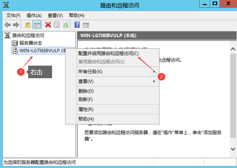
Task: Expand 查看(V) submenu in context menu
Action: [112, 81]
